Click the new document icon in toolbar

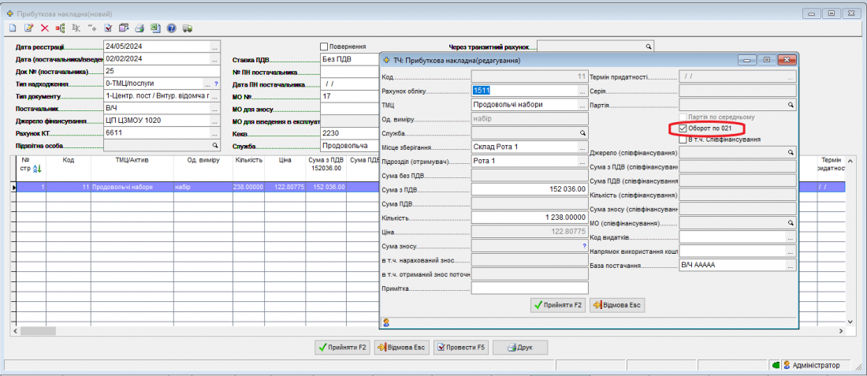[13, 28]
